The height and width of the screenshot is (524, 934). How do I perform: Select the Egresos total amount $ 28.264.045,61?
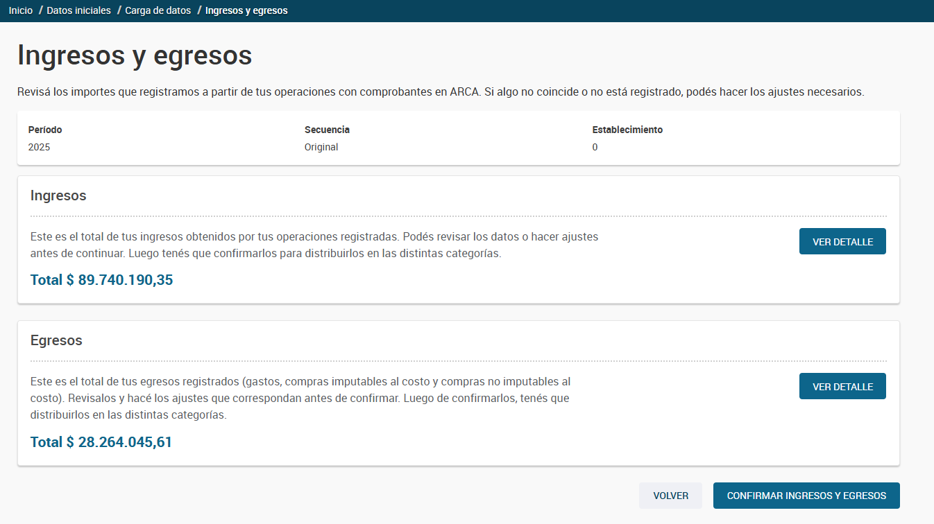[x=101, y=442]
